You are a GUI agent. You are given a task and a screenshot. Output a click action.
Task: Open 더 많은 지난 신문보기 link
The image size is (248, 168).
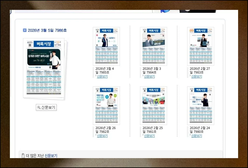pos(51,156)
